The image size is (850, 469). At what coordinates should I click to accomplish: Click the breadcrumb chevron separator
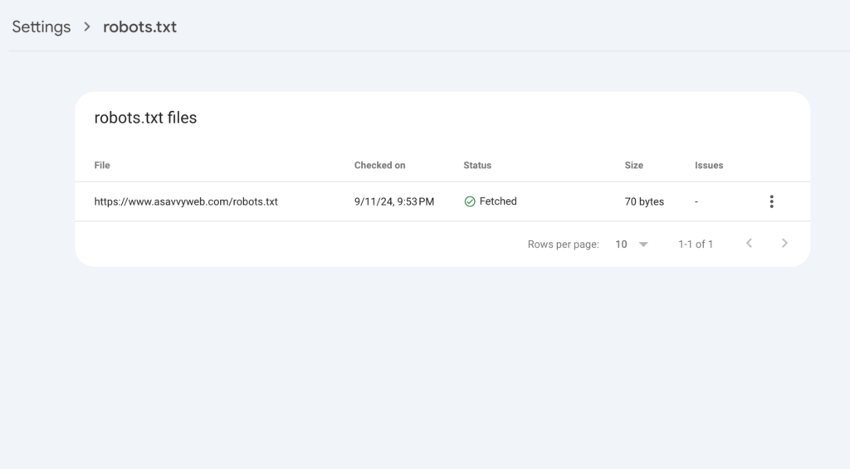coord(86,27)
